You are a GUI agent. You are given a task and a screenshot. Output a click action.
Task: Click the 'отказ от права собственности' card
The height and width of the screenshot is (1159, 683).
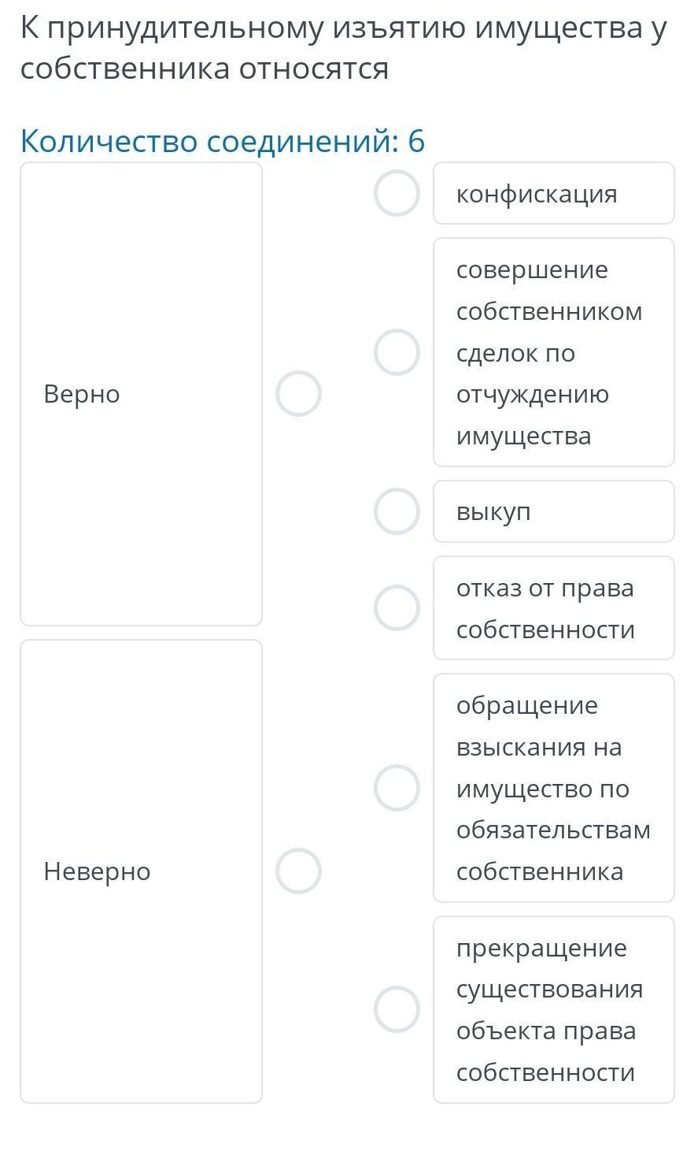[553, 608]
